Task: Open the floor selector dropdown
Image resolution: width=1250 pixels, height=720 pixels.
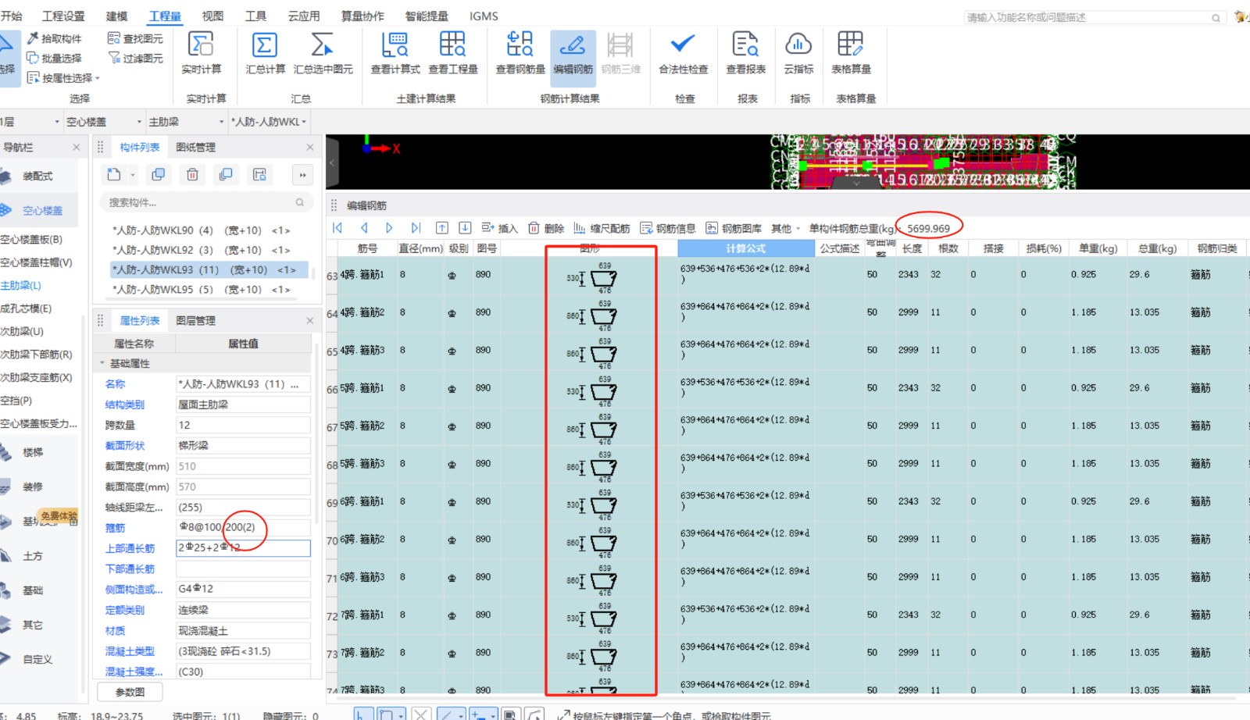Action: (57, 122)
